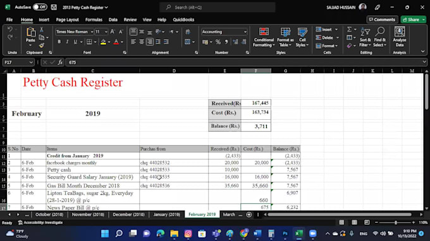Click the vertical scrollbar thumb
This screenshot has height=241, width=430.
point(426,91)
